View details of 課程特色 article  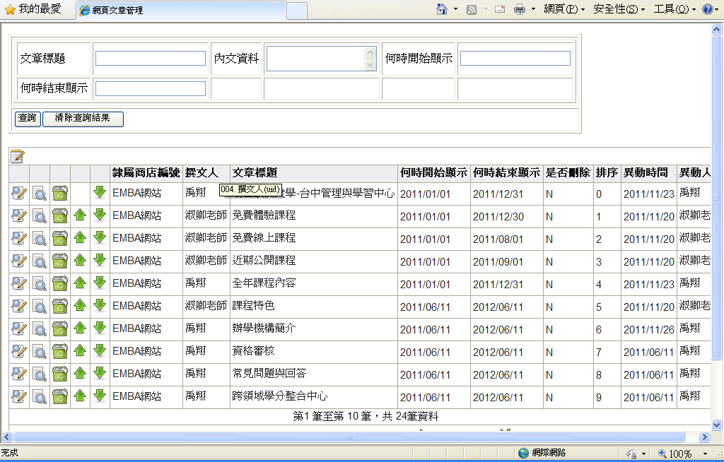(40, 307)
